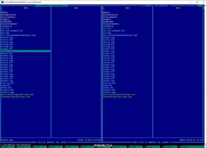Open 11 Плагины plugins key
This screenshot has height=148, width=207.
pos(169,147)
